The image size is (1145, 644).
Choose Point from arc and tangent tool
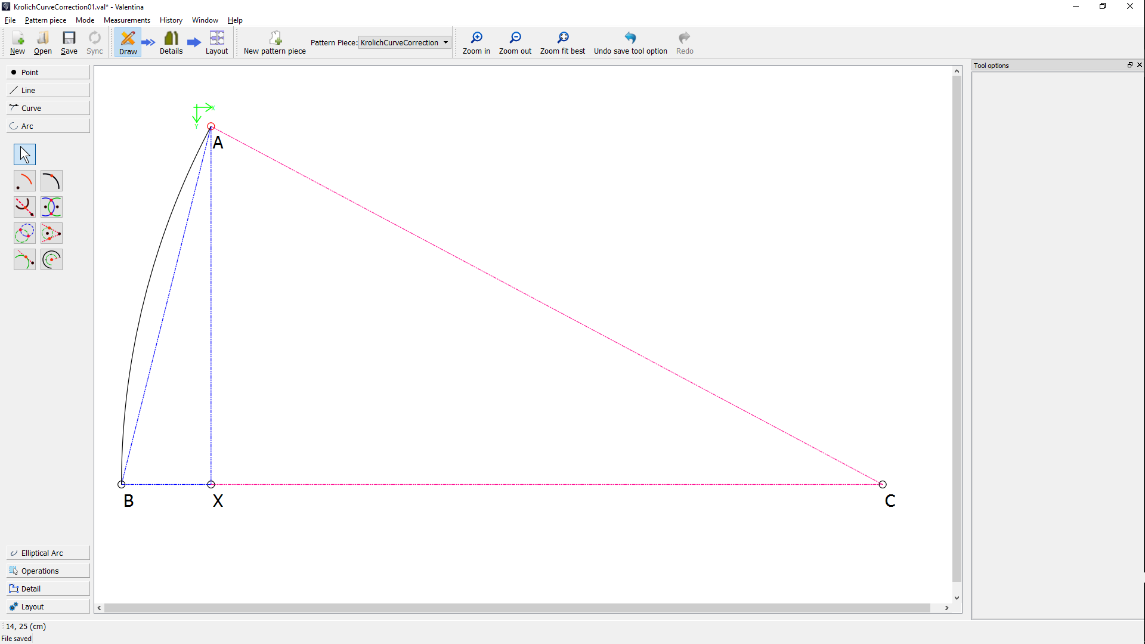point(24,259)
